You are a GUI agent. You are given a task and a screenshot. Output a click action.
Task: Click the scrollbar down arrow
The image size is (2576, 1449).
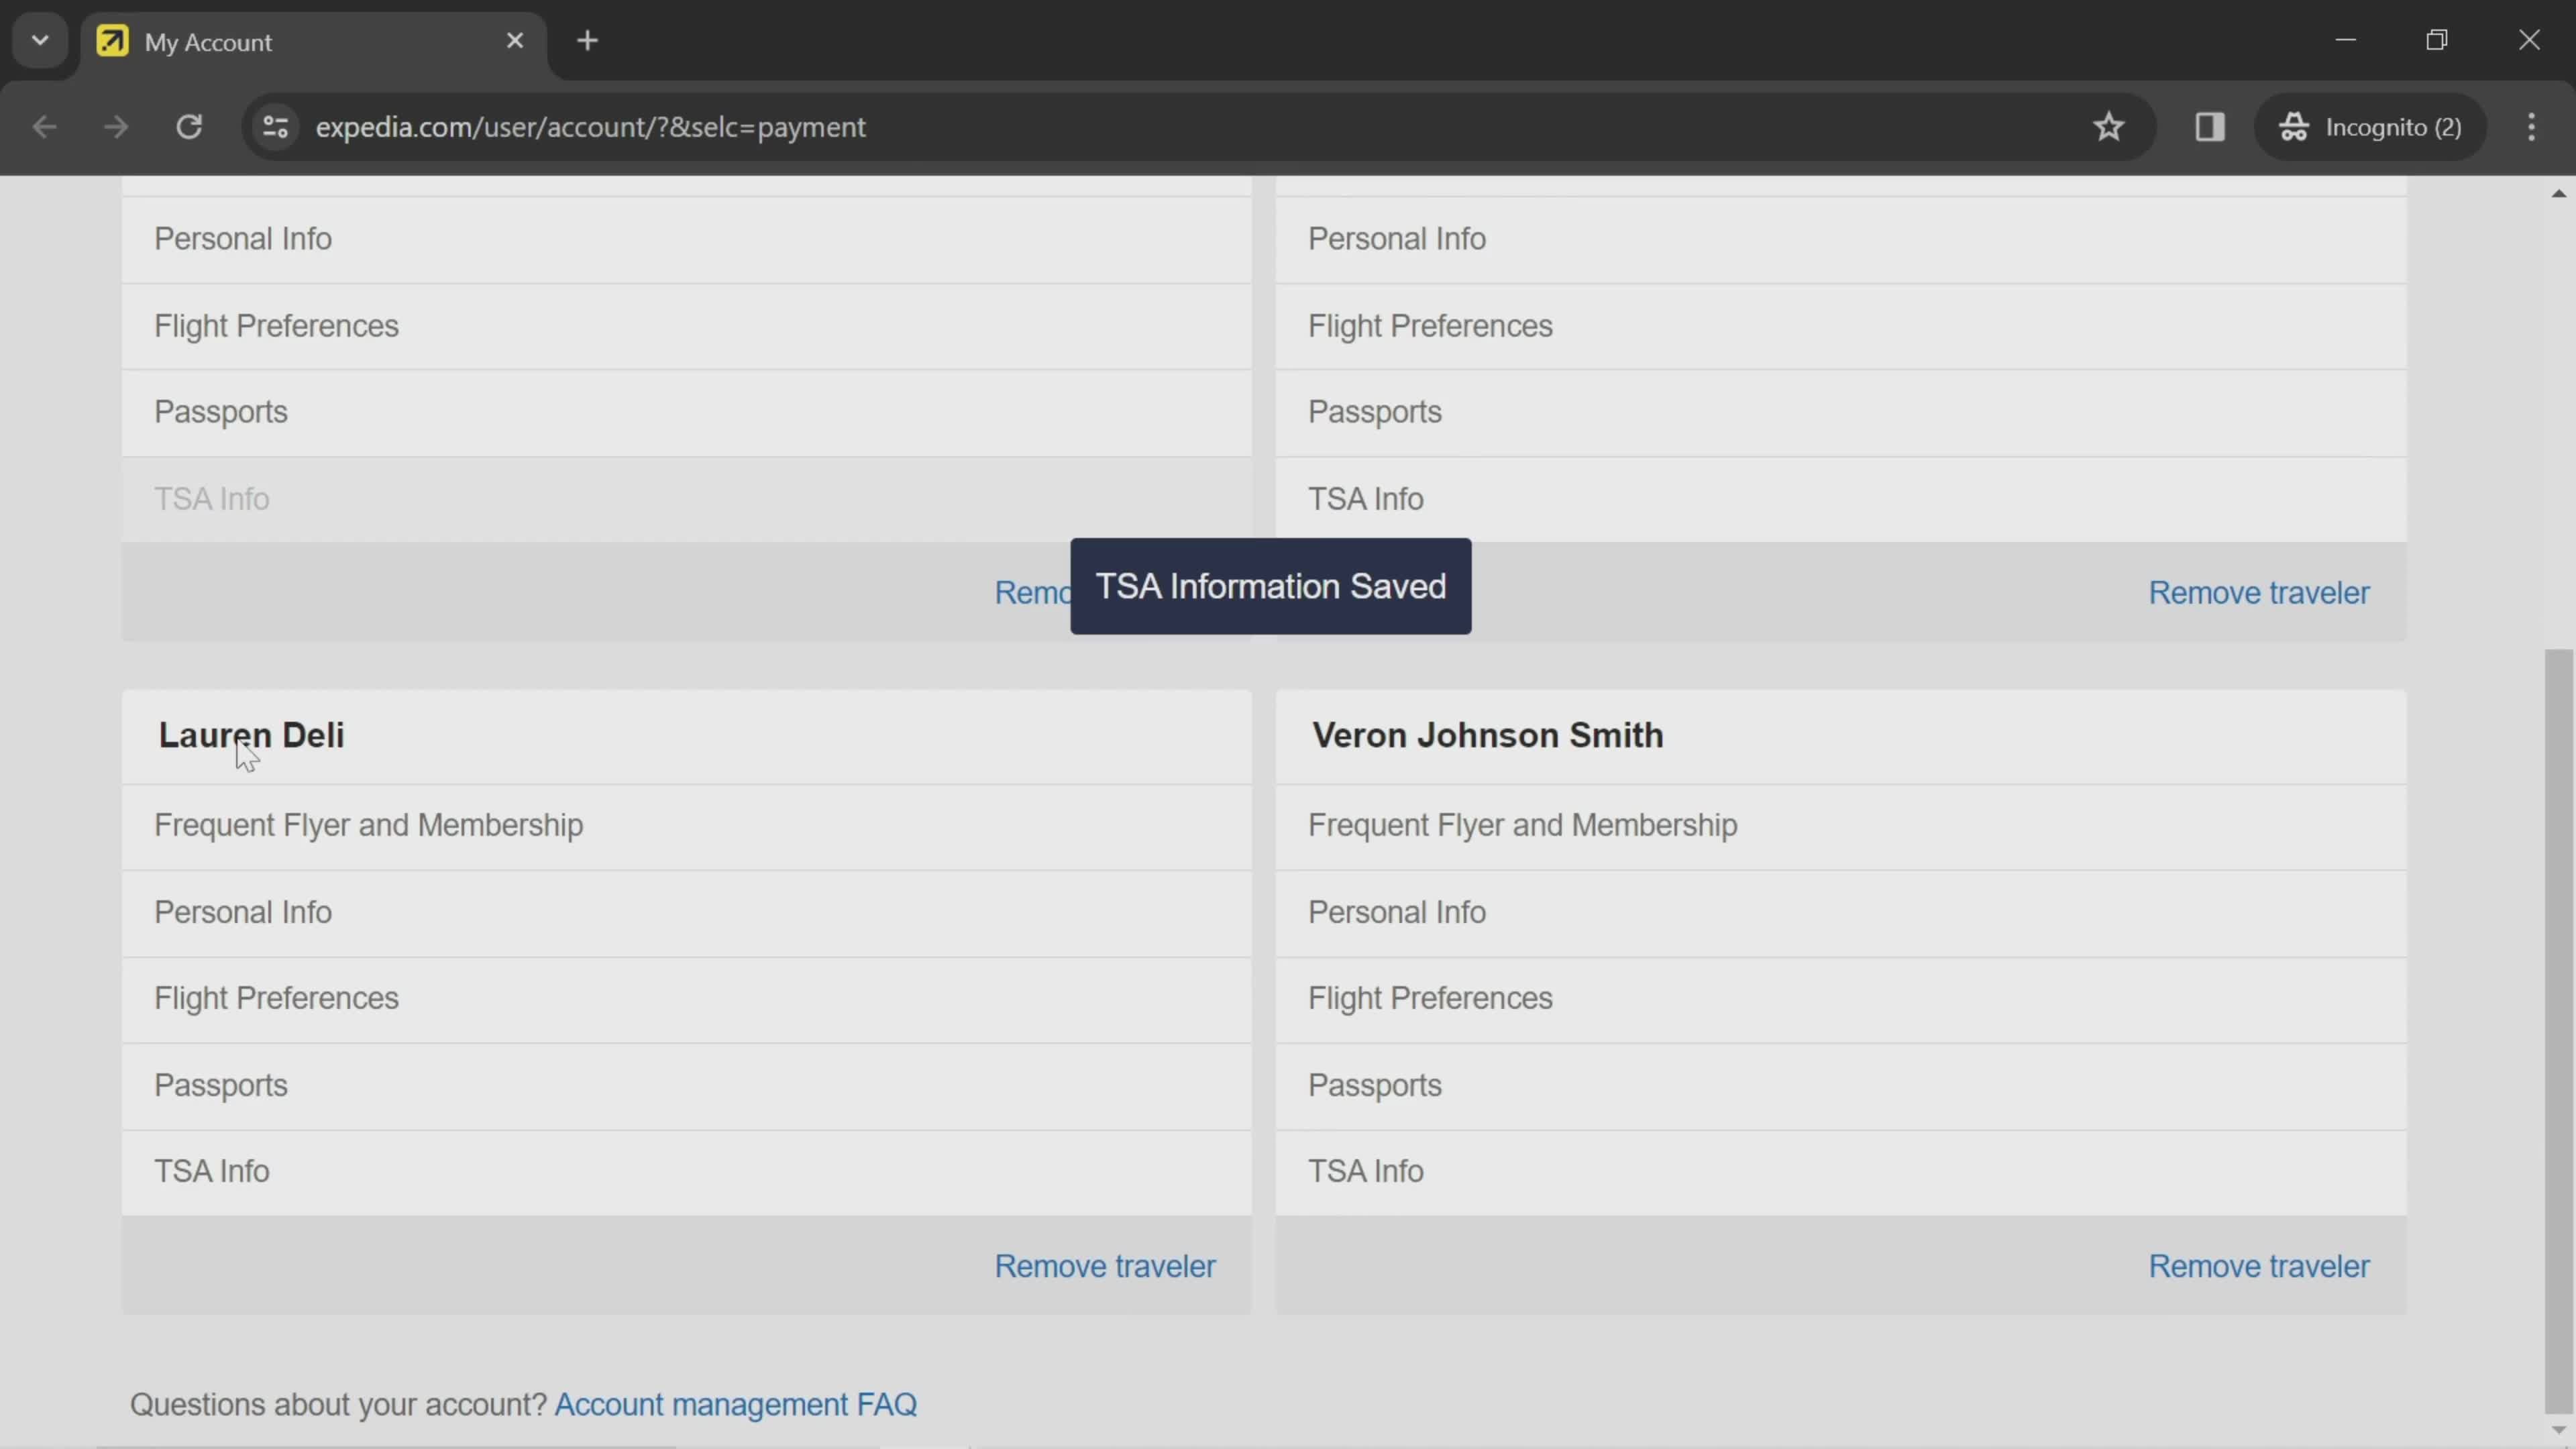click(2558, 1431)
